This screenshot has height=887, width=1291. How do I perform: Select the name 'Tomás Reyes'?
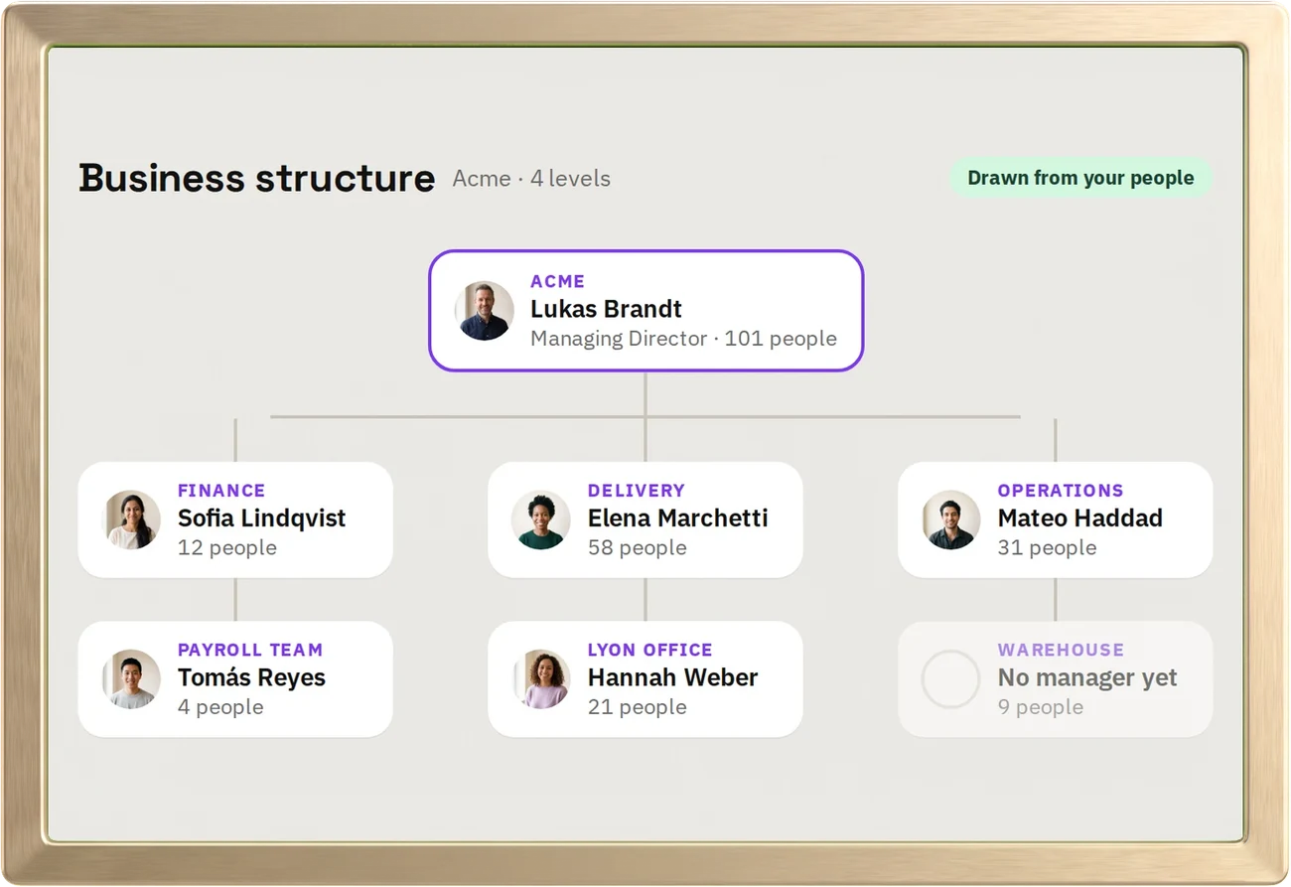coord(252,678)
